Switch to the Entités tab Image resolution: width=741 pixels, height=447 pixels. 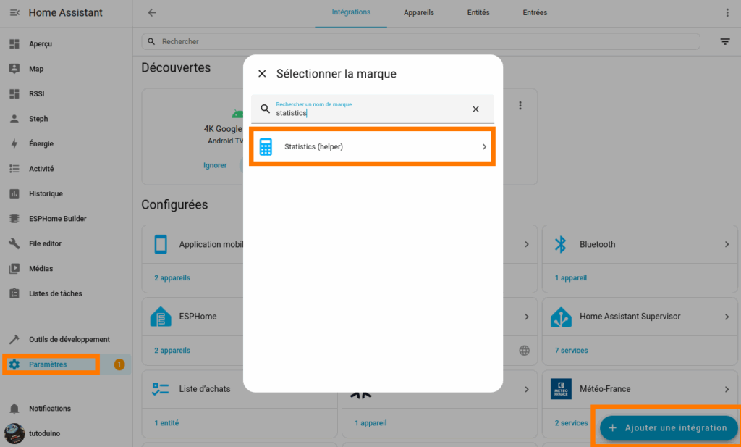pos(478,12)
